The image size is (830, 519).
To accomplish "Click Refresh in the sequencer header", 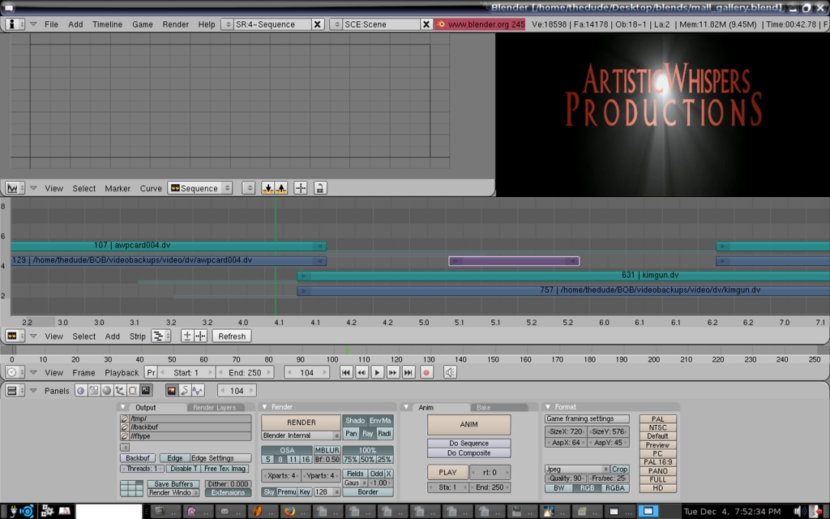I will click(x=233, y=336).
